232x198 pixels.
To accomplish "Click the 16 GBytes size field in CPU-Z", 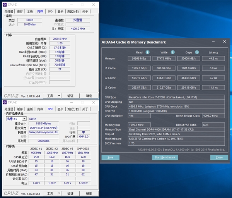I will click(x=30, y=24).
